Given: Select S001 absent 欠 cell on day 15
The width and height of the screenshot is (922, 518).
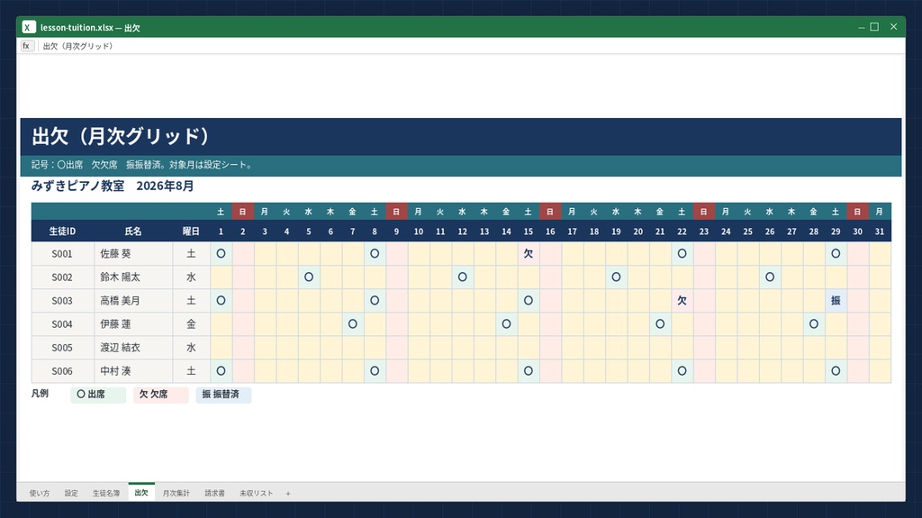Looking at the screenshot, I should [x=528, y=254].
